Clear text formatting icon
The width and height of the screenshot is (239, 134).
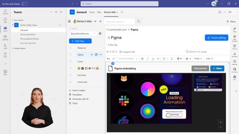[x=172, y=59]
